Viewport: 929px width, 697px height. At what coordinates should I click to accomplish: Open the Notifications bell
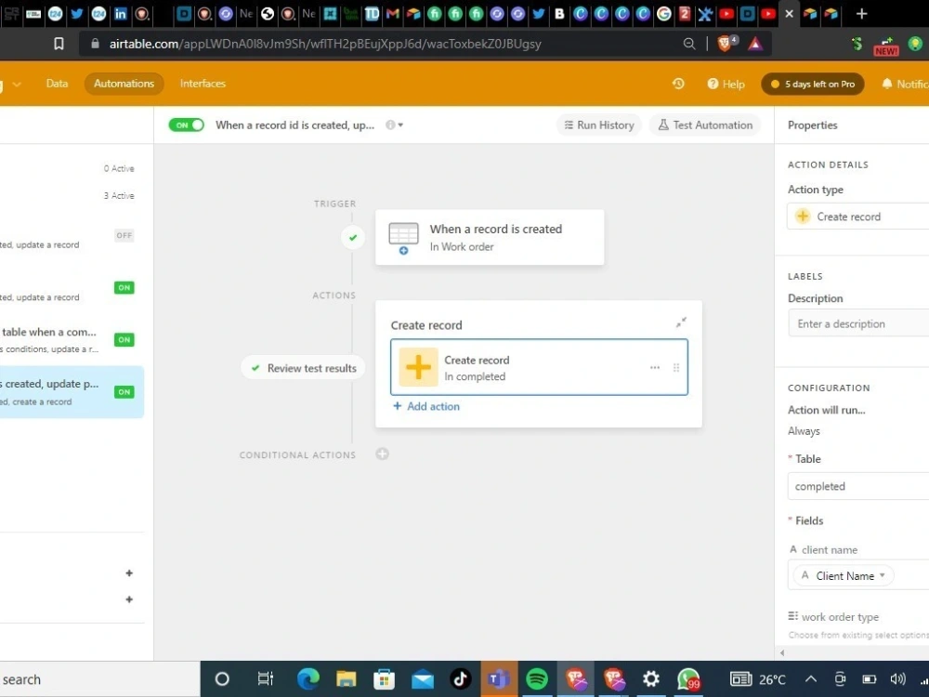tap(887, 84)
